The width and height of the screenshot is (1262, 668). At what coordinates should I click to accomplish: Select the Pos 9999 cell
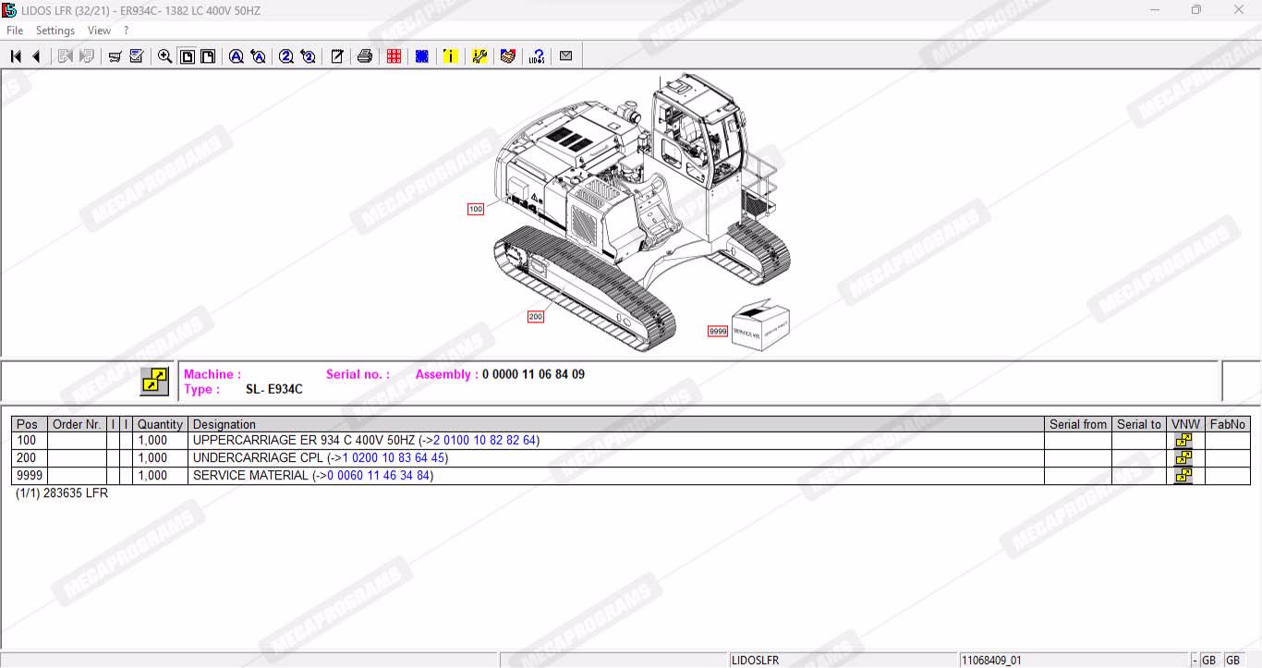[x=30, y=476]
